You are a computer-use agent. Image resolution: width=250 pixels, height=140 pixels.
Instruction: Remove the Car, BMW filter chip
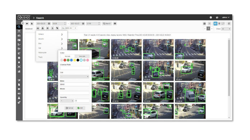[75, 28]
